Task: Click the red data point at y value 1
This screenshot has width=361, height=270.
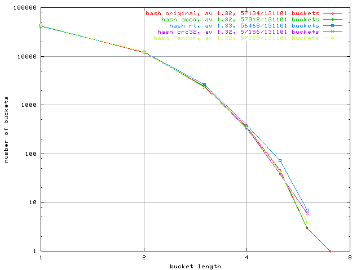Action: click(x=331, y=251)
